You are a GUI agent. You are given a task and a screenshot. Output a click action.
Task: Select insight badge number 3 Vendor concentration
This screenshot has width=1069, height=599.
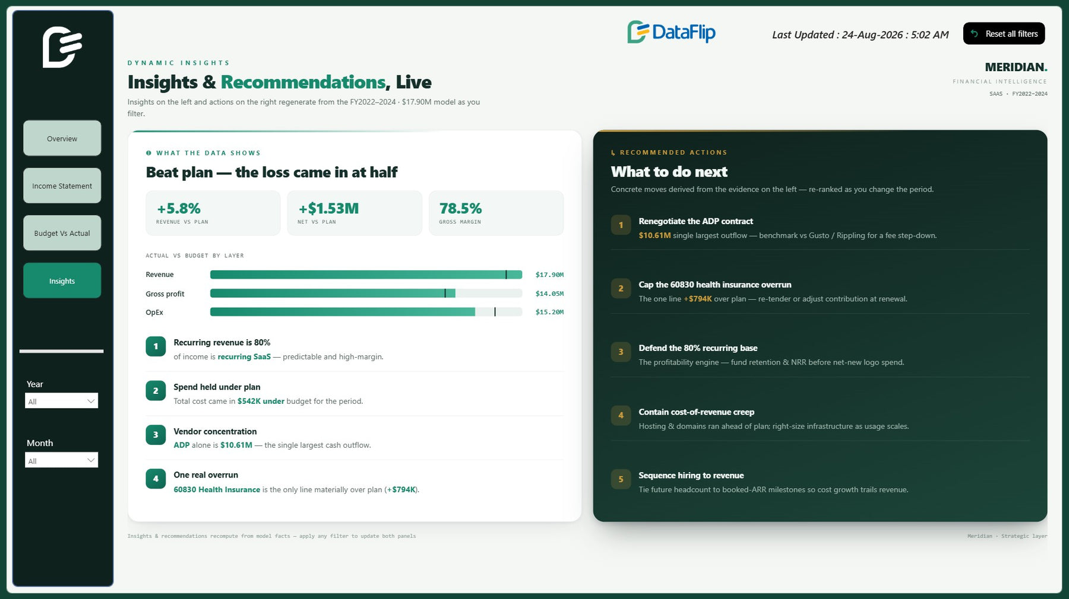click(156, 435)
